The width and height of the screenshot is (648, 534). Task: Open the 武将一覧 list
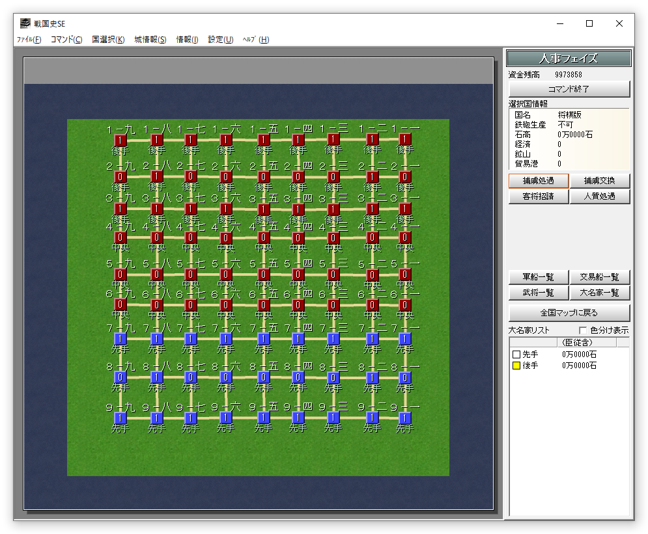[538, 293]
